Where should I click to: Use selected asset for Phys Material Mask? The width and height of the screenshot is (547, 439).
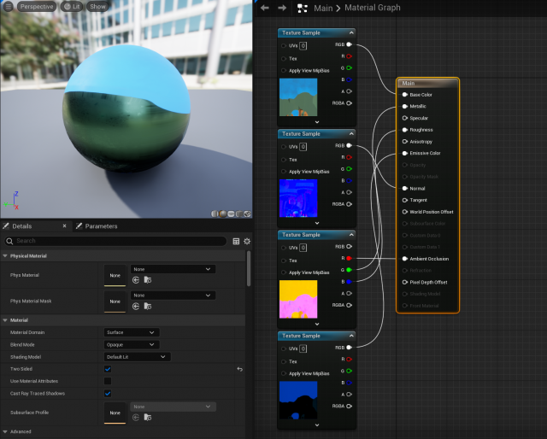(x=136, y=306)
